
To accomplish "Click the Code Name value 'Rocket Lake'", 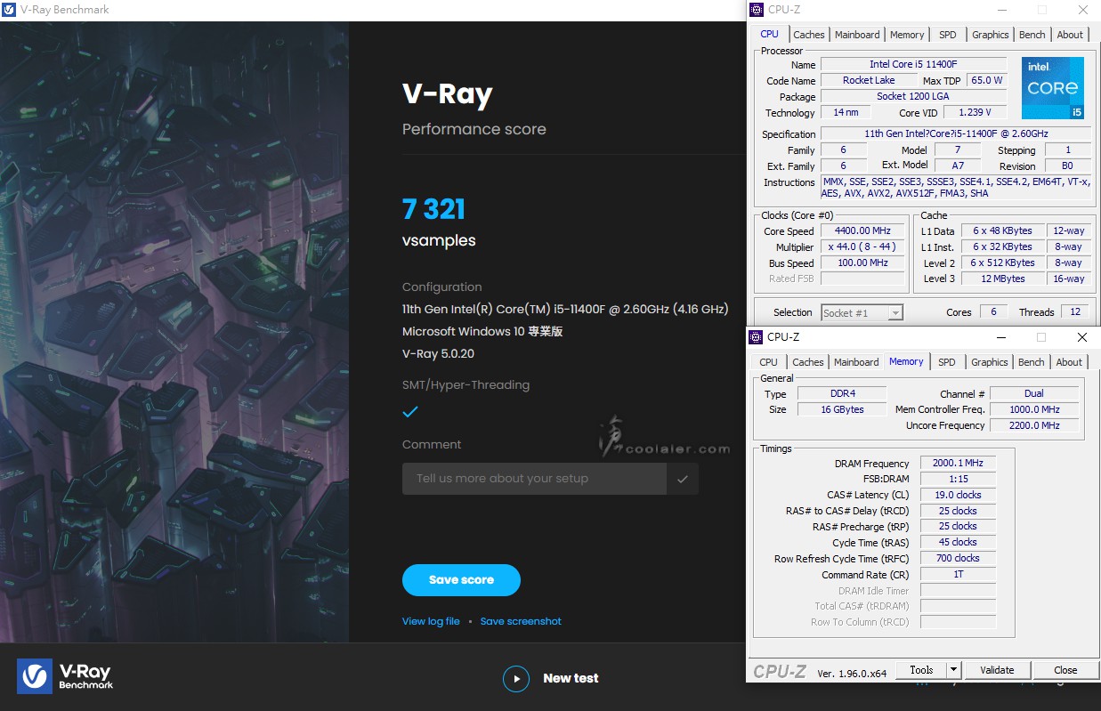I will point(869,81).
